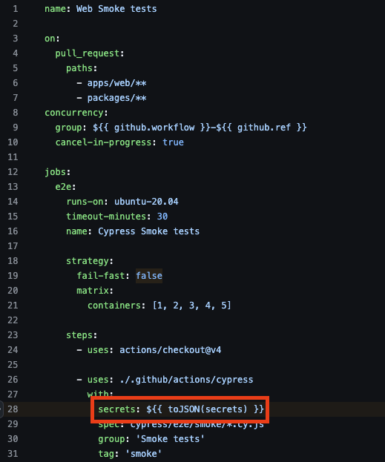
Task: Select line number 3 in the gutter
Action: pyautogui.click(x=16, y=39)
